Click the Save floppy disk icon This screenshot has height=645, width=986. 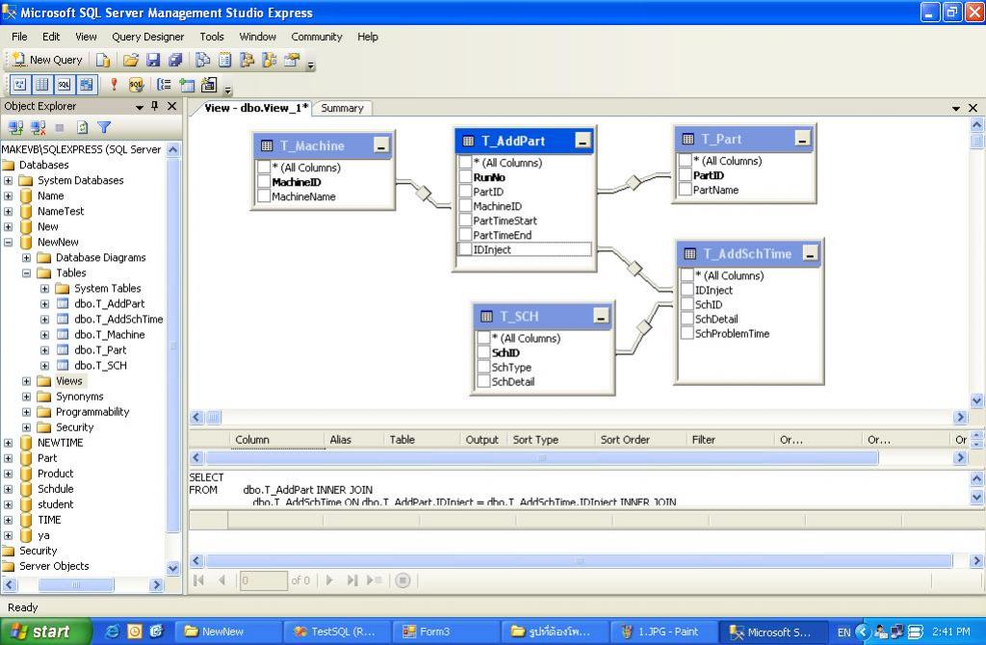tap(153, 60)
